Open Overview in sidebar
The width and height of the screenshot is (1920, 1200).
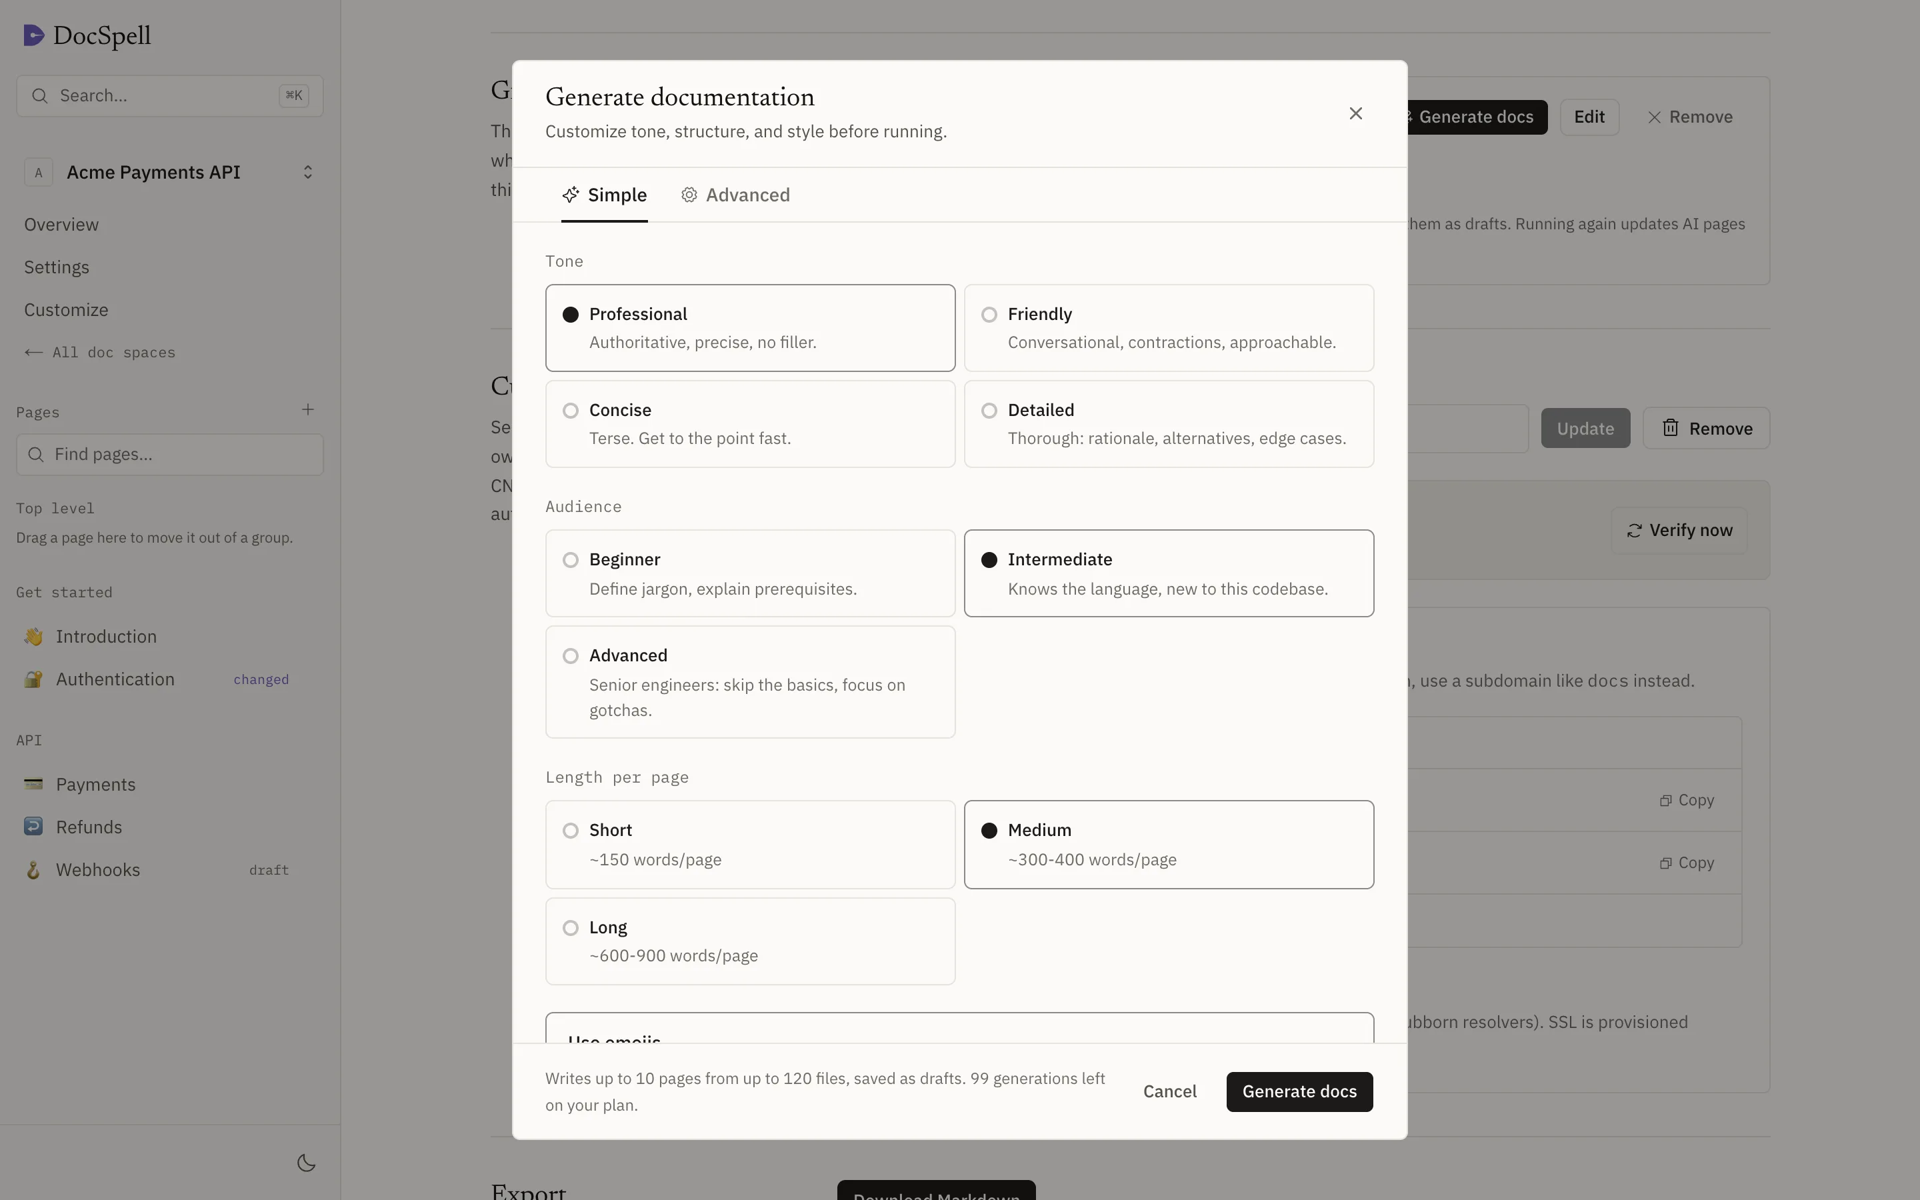coord(61,225)
